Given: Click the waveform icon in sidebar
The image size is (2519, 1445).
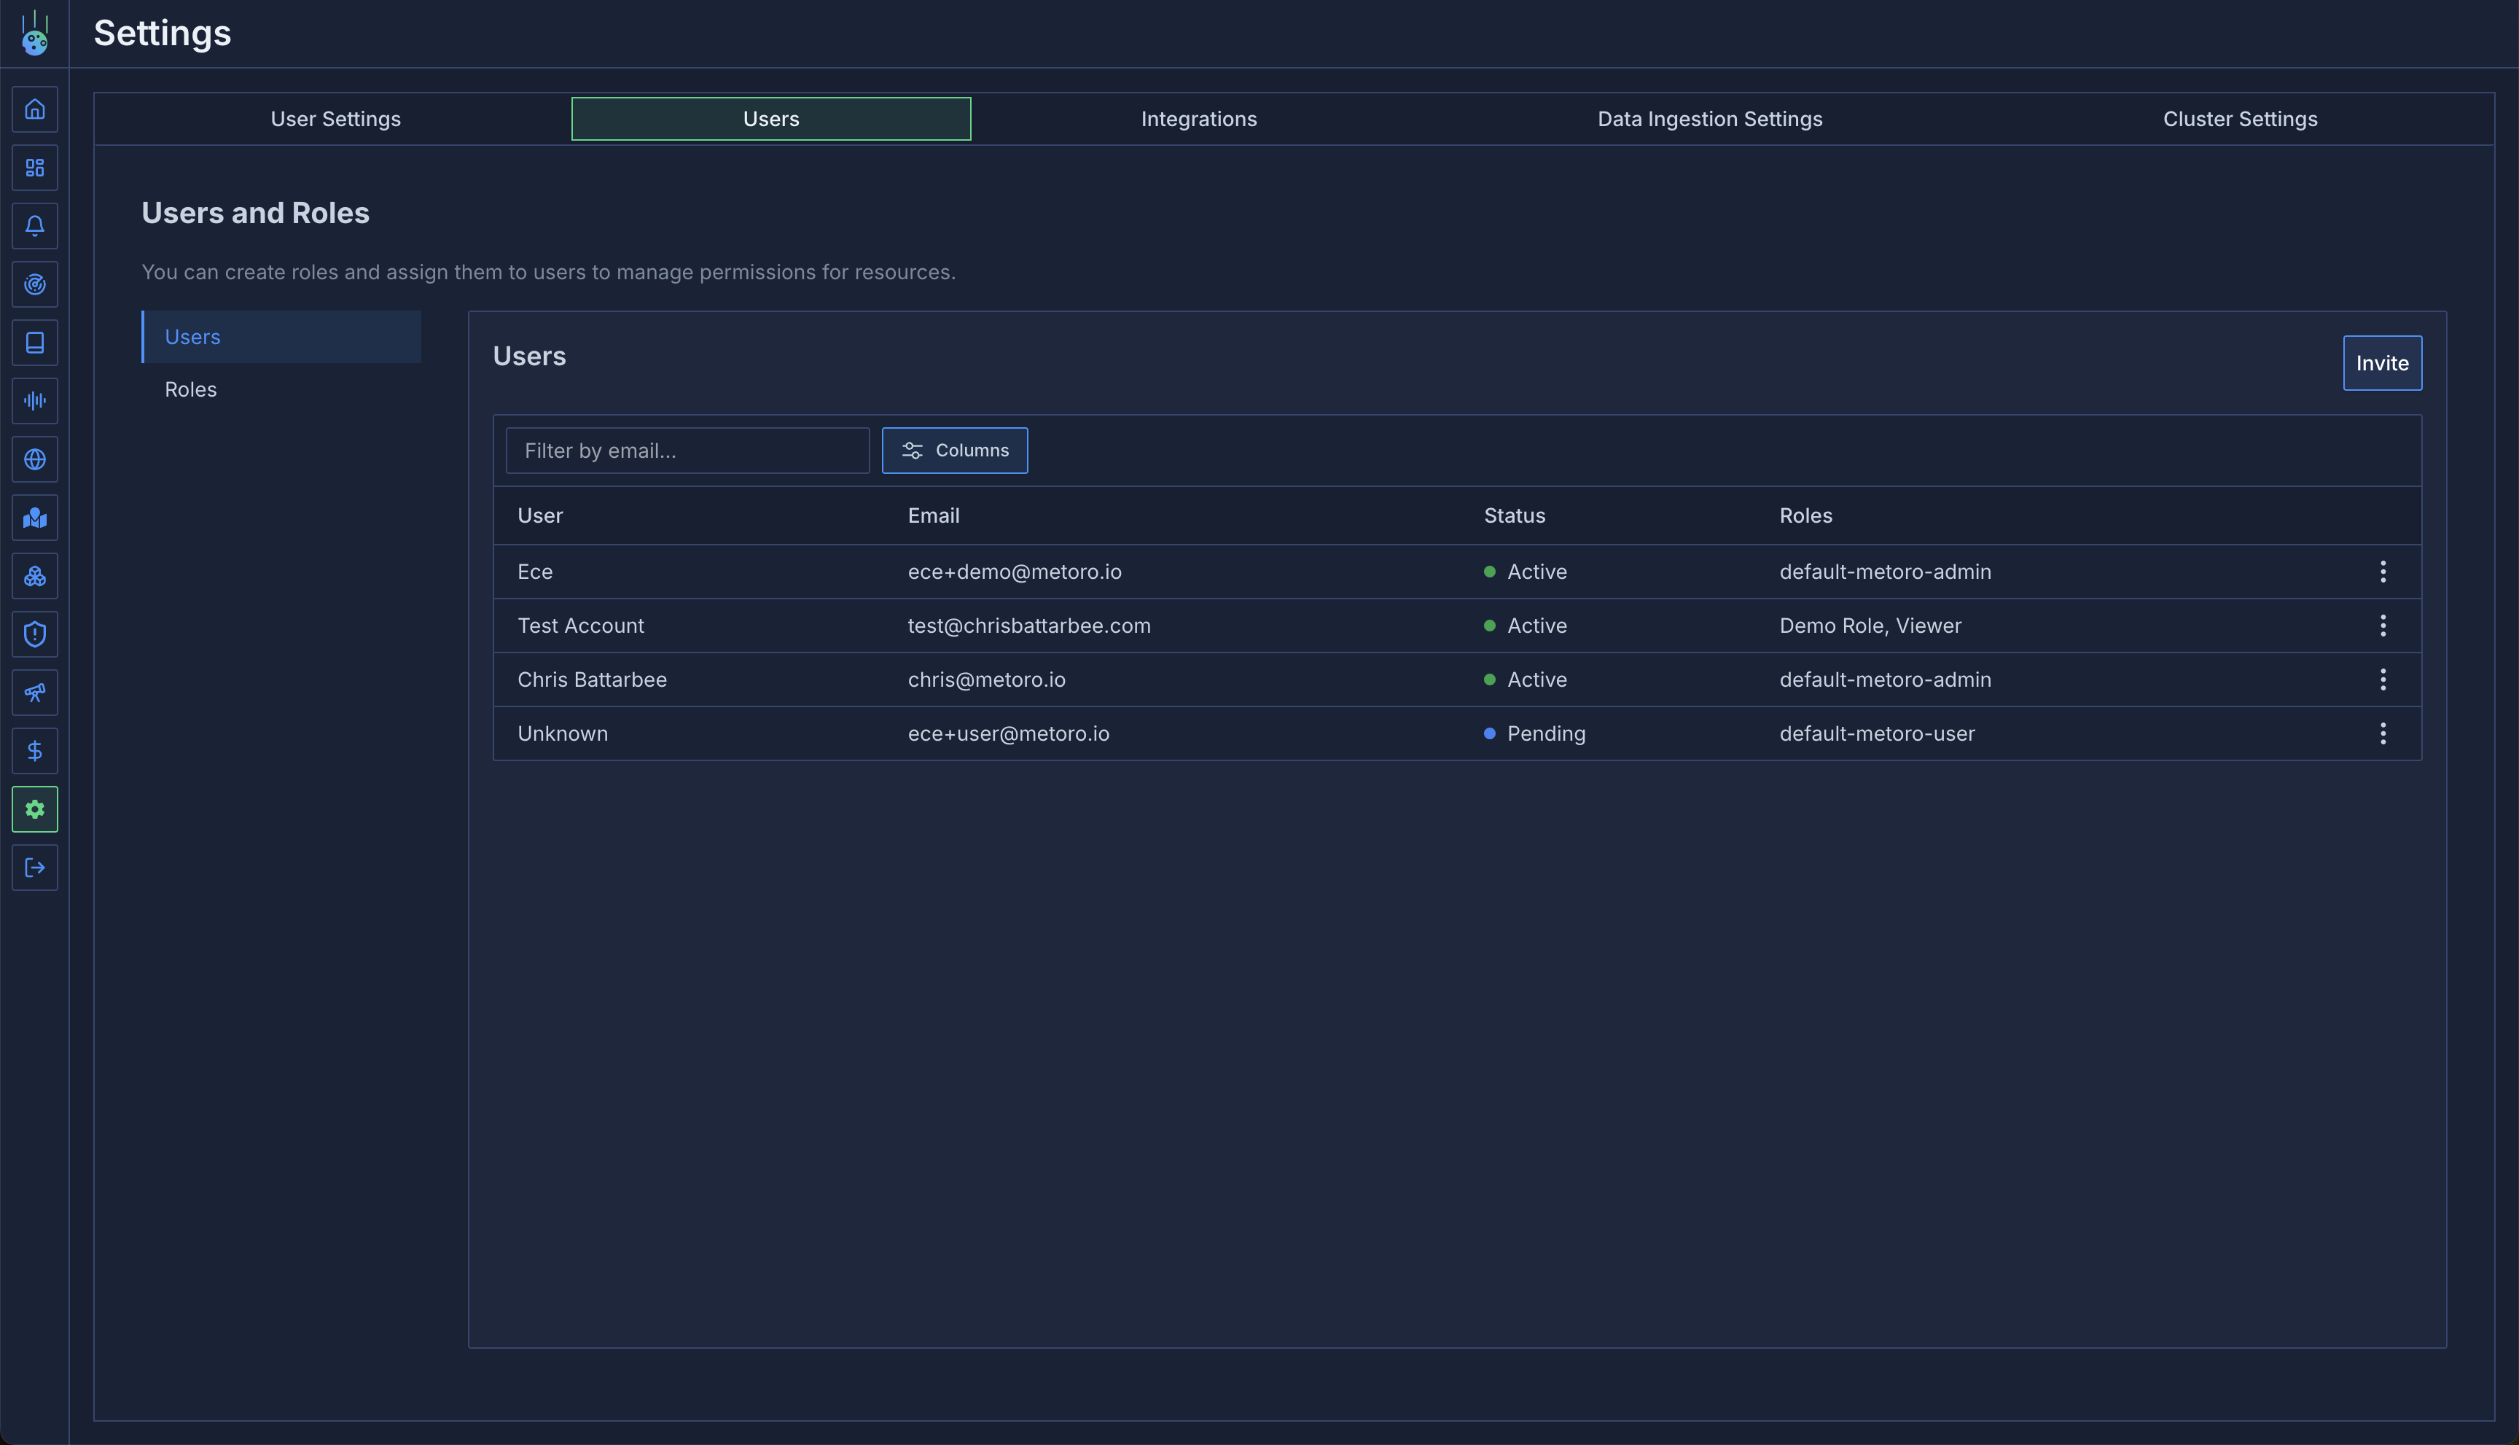Looking at the screenshot, I should 35,401.
